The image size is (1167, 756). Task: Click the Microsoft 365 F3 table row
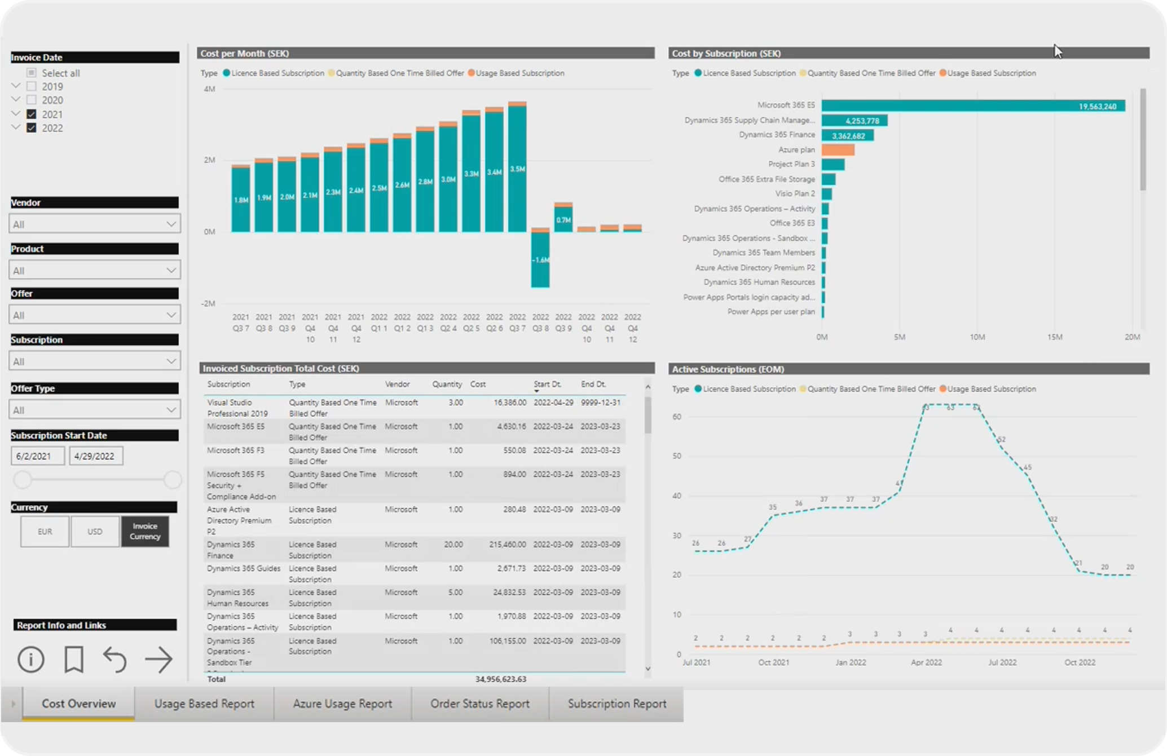[414, 456]
